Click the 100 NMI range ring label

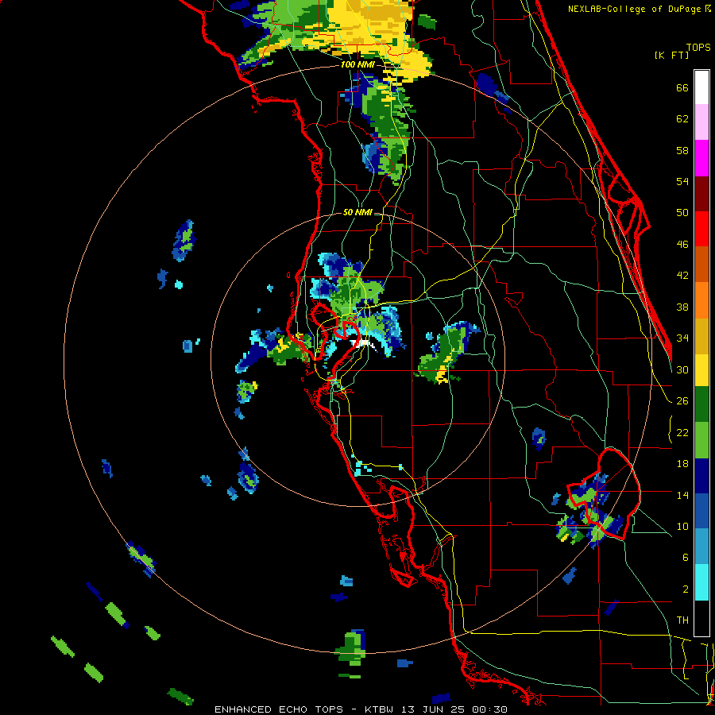[x=357, y=65]
